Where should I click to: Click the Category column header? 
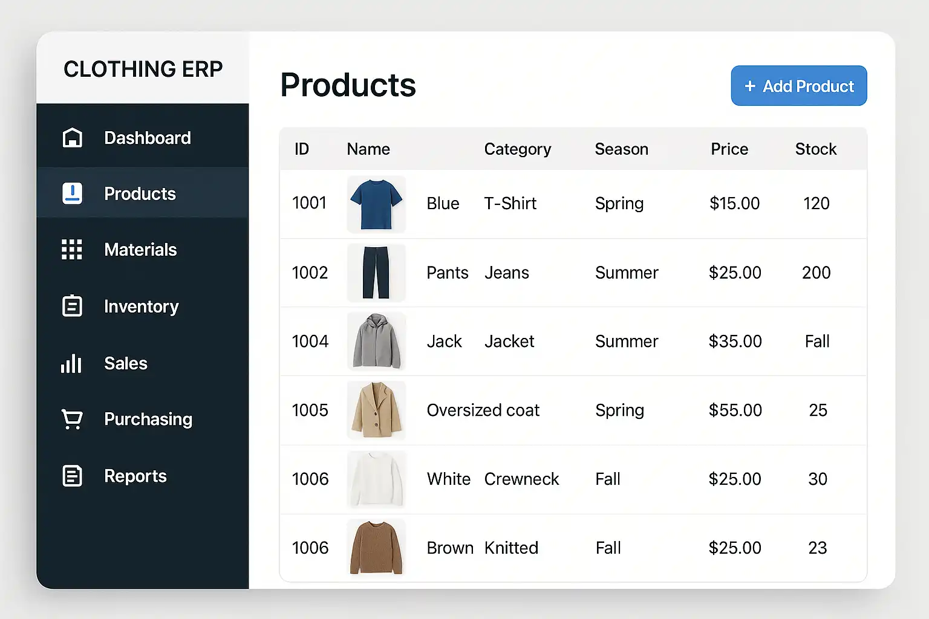tap(518, 149)
